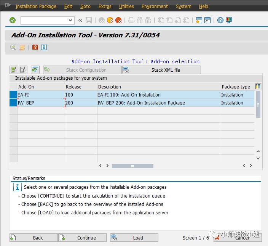Click the Find binoculars icon
This screenshot has width=268, height=246.
click(x=140, y=20)
